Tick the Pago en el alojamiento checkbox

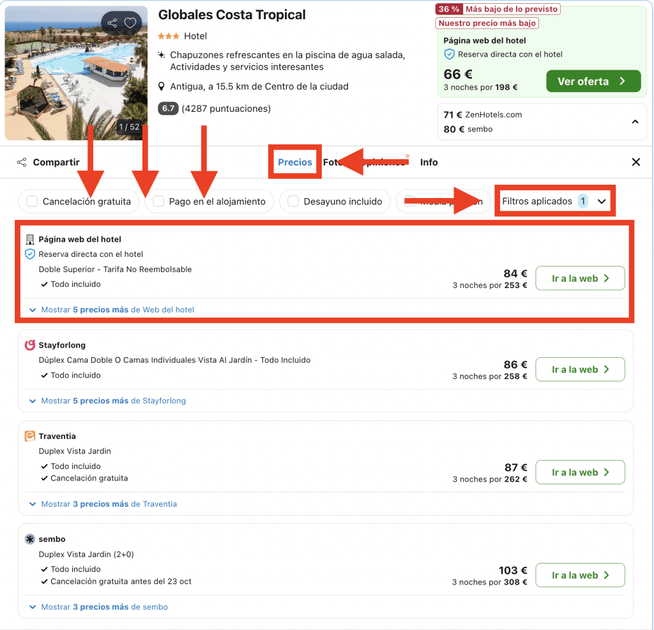click(x=158, y=202)
